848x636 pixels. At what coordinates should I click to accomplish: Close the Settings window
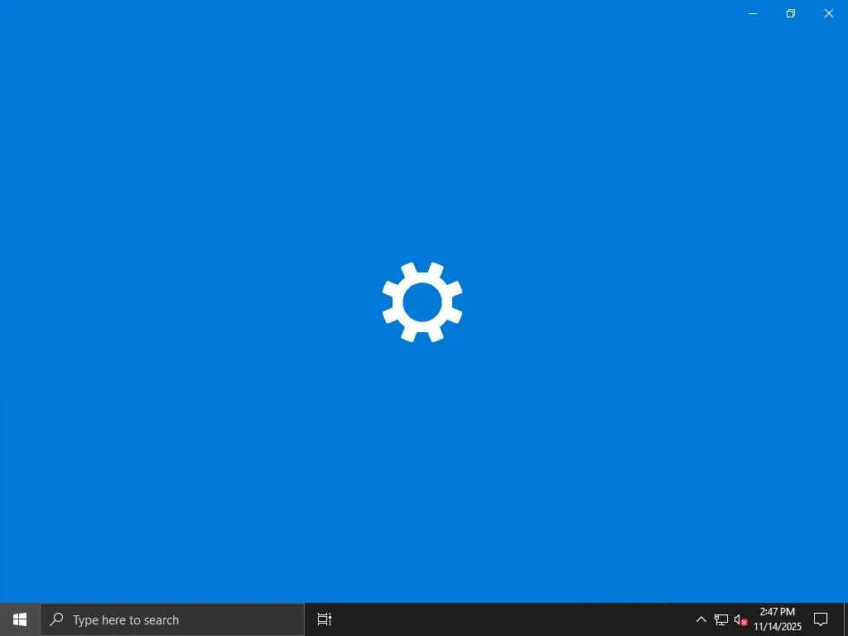point(828,13)
